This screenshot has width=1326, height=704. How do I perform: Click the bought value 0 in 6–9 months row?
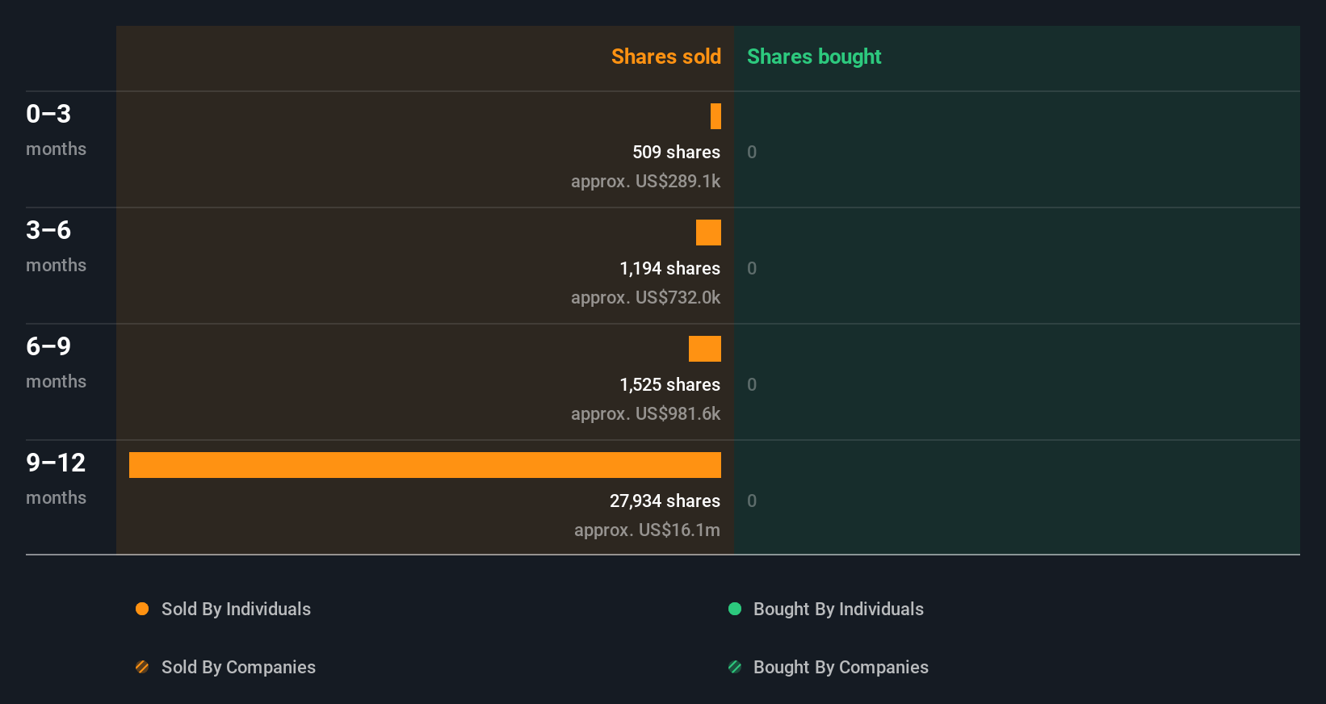pos(752,384)
